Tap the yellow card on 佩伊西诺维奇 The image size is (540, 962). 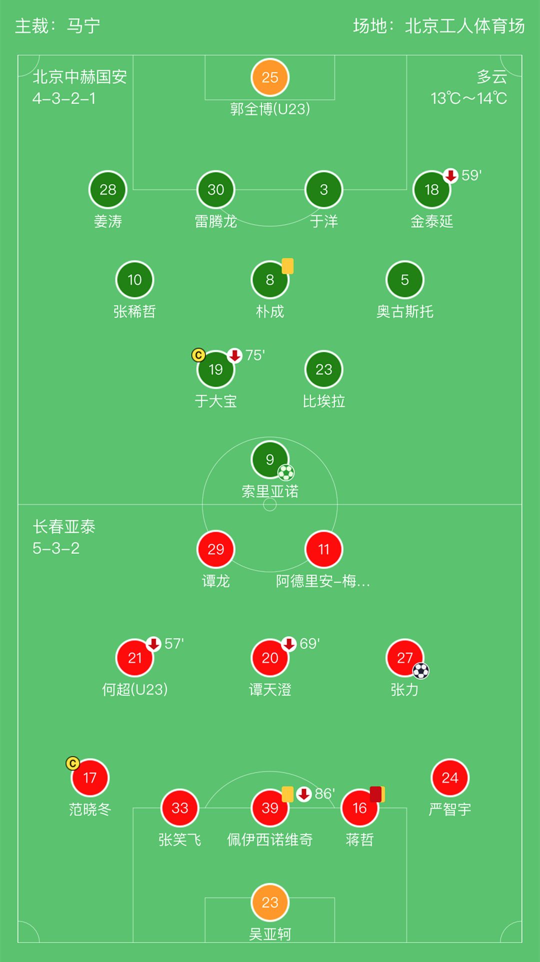(x=287, y=794)
